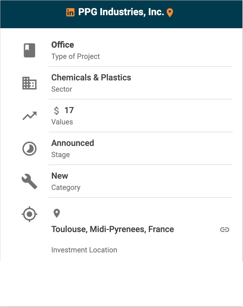Open the chain link icon beside Toulouse
The height and width of the screenshot is (307, 243).
click(x=225, y=230)
